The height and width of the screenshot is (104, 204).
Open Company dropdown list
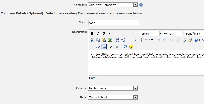(113, 5)
